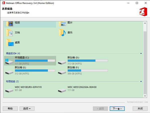Click the scrollbar up arrow

click(x=145, y=23)
